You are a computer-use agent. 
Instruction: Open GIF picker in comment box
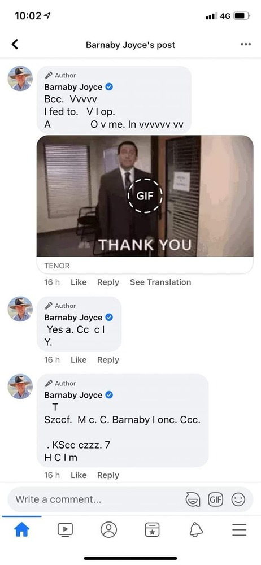(215, 499)
